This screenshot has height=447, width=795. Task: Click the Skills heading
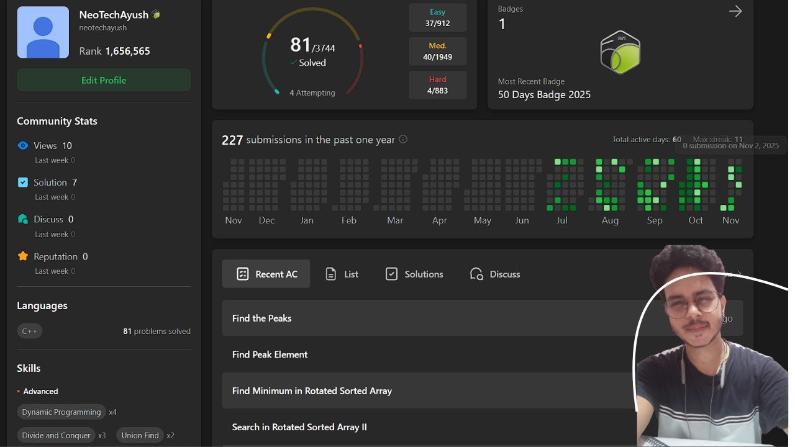click(x=29, y=368)
